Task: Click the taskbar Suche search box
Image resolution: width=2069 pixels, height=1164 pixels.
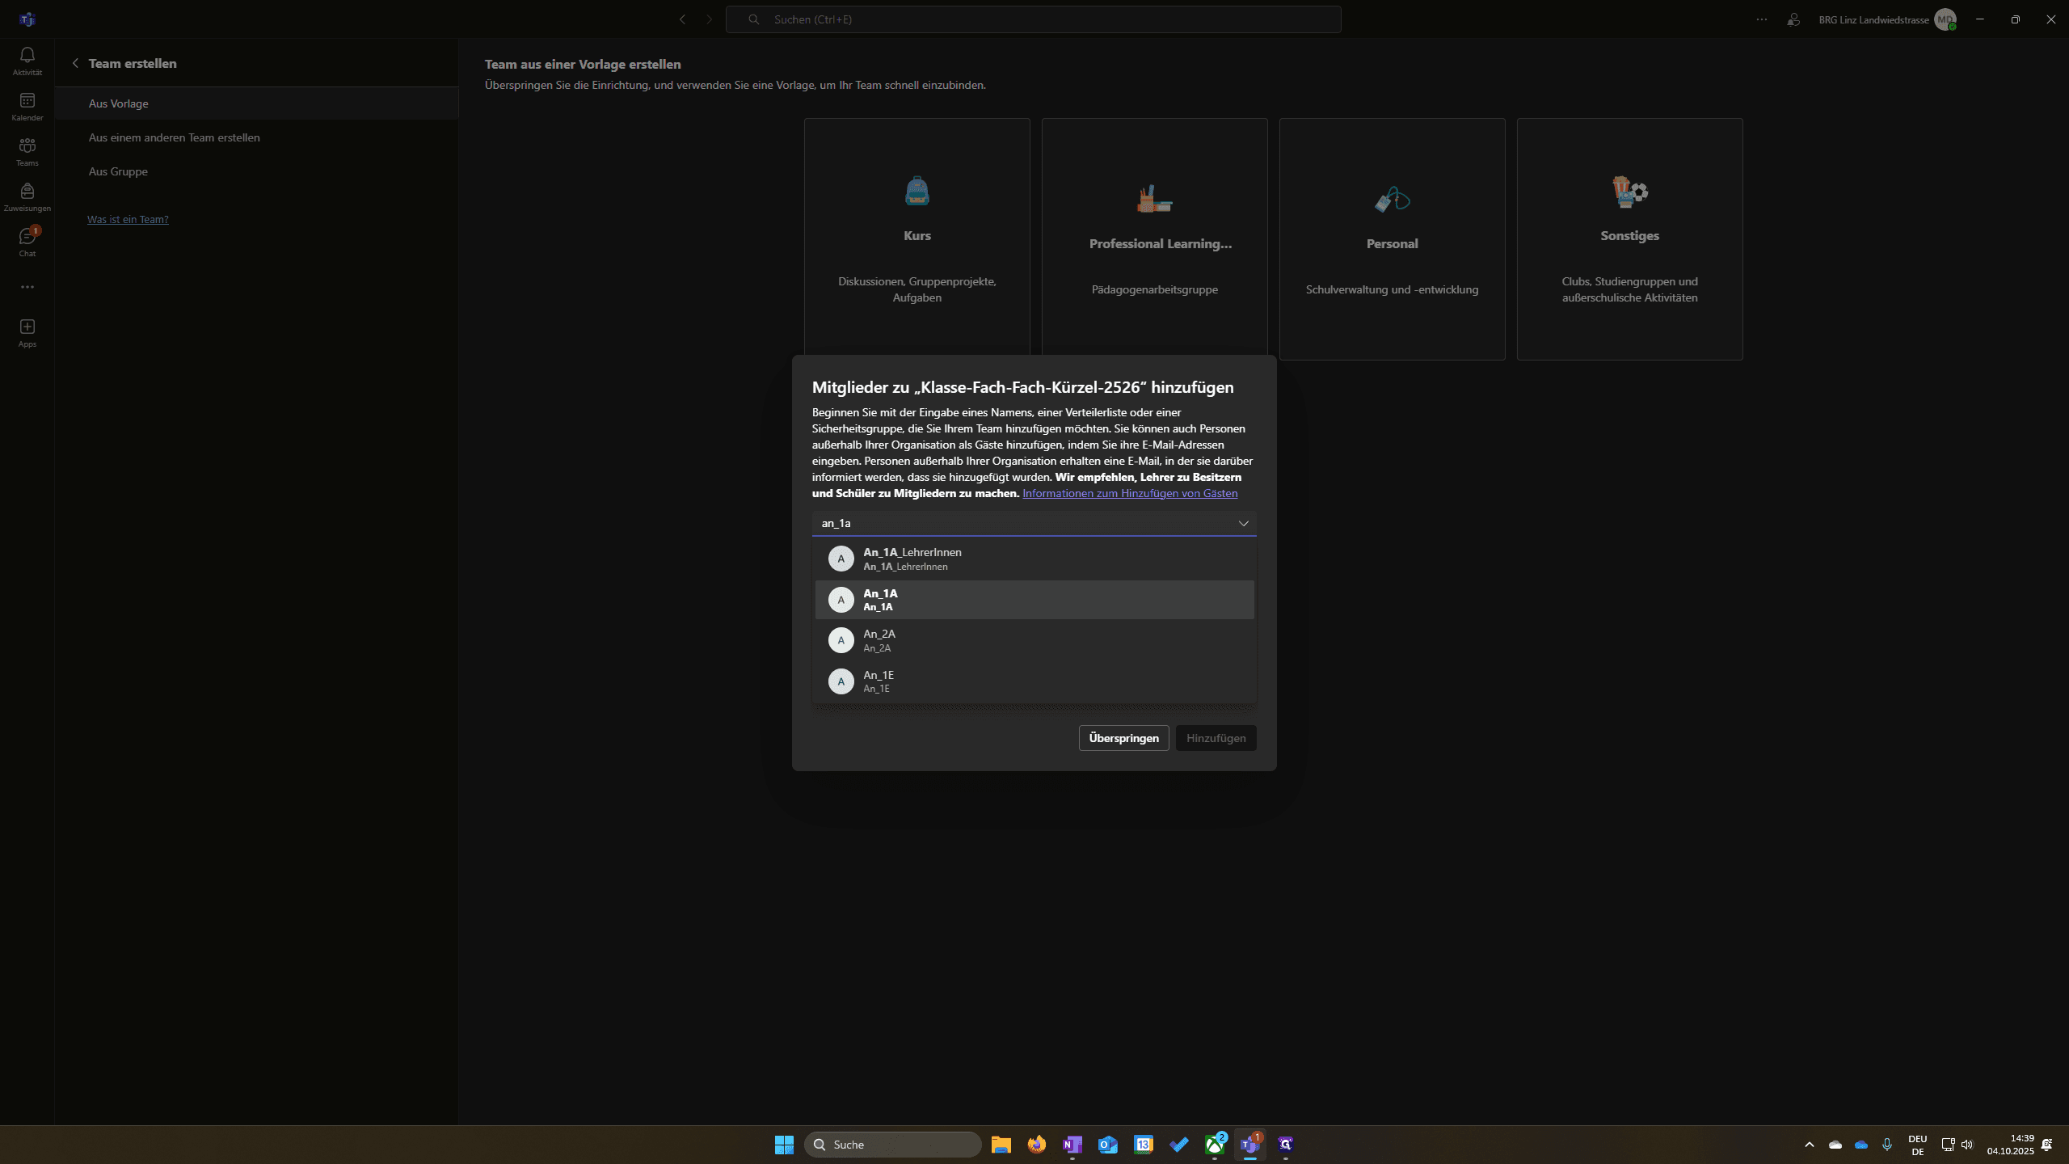Action: [893, 1144]
